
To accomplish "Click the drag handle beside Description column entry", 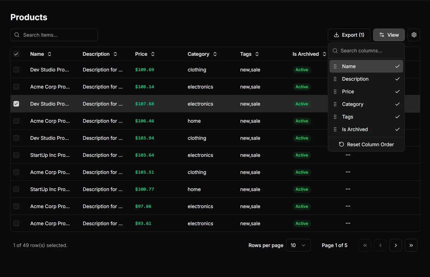I will coord(335,79).
